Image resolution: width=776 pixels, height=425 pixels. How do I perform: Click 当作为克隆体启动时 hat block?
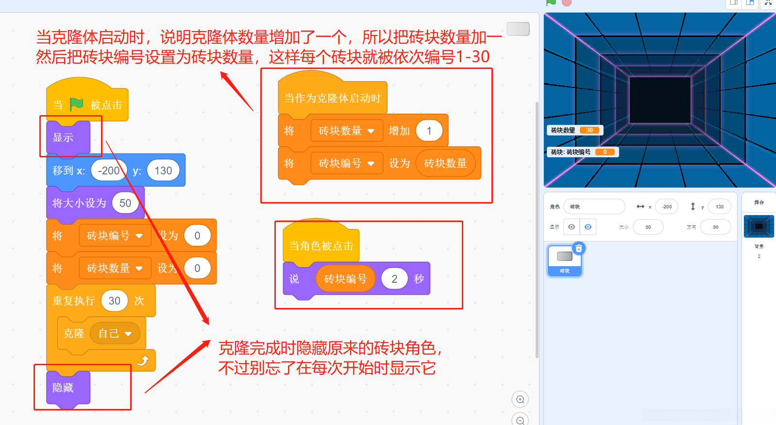[x=333, y=97]
